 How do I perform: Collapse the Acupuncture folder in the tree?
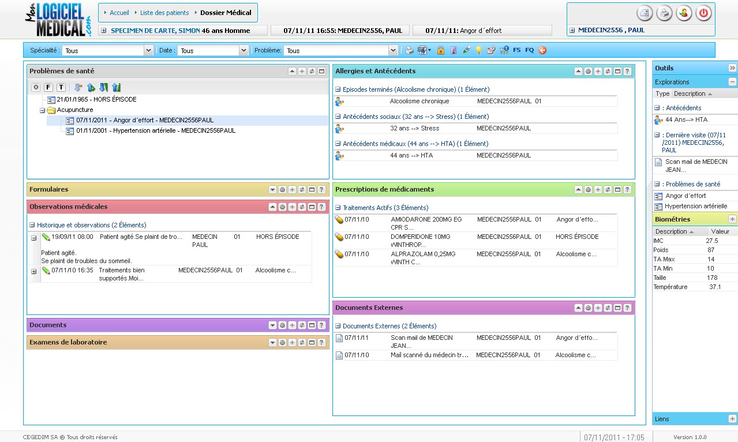coord(43,110)
